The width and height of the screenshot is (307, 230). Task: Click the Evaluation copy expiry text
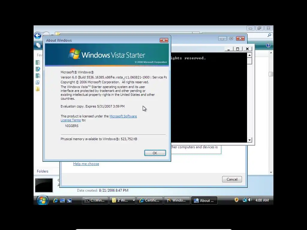tap(92, 106)
